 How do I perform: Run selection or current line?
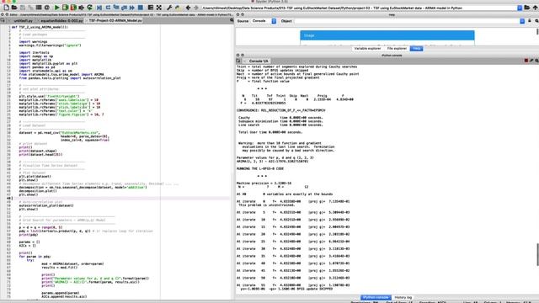pyautogui.click(x=82, y=8)
